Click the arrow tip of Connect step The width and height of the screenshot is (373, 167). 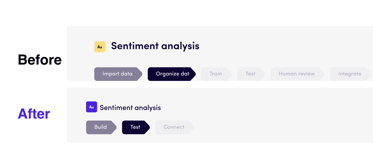tap(192, 127)
